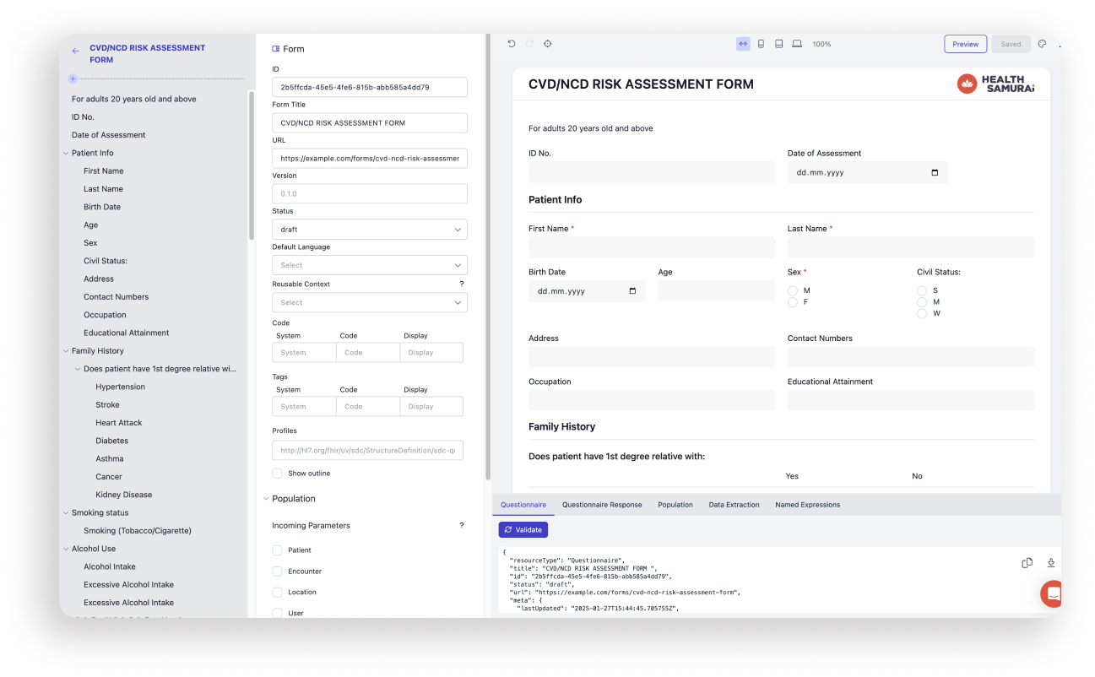Open the Data Extraction tab
Viewport: 1095px width, 677px height.
[x=734, y=505]
